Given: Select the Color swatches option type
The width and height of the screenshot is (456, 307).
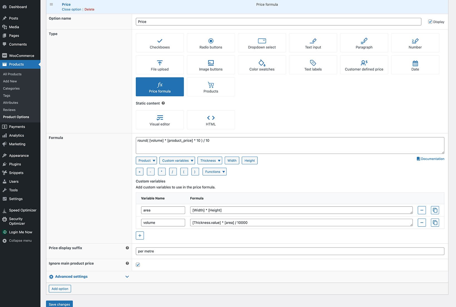Looking at the screenshot, I should click(262, 65).
